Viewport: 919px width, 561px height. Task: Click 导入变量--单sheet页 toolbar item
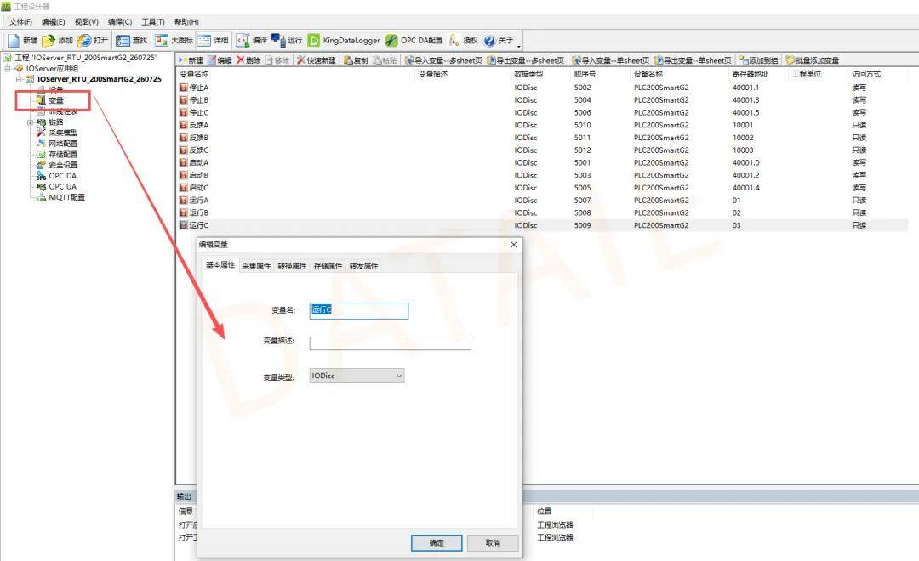611,60
